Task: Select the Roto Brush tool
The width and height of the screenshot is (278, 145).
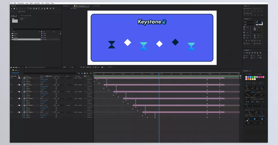Action: pos(50,8)
